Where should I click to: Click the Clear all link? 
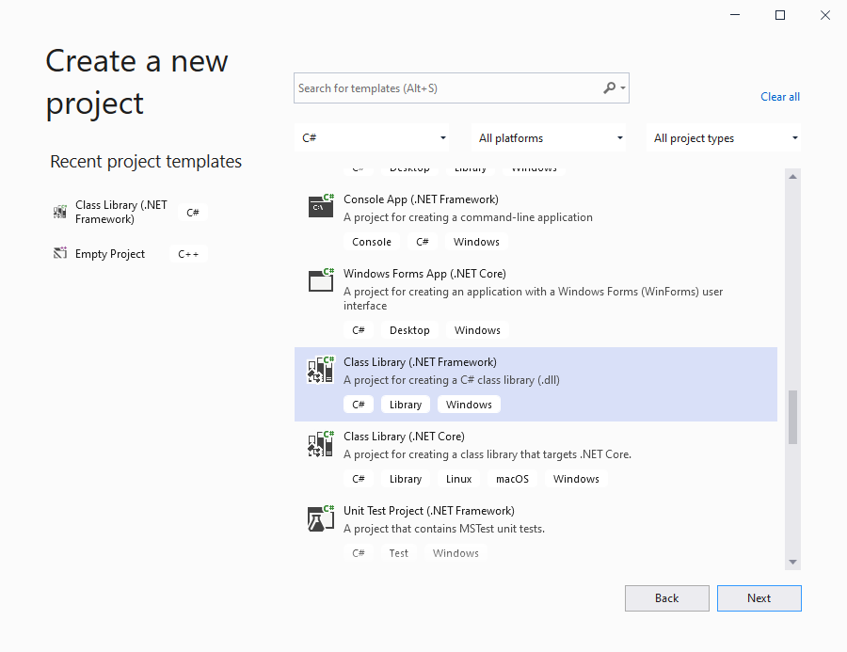[780, 96]
